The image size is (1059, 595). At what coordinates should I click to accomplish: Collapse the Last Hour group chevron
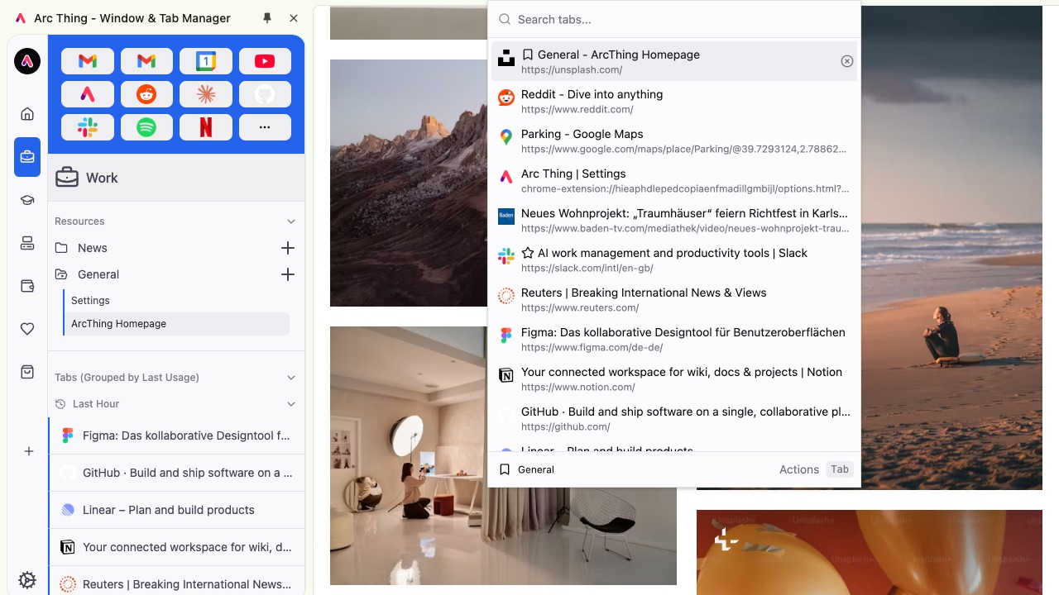click(x=291, y=404)
